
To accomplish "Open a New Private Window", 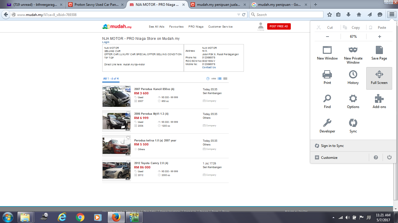I will pyautogui.click(x=353, y=55).
